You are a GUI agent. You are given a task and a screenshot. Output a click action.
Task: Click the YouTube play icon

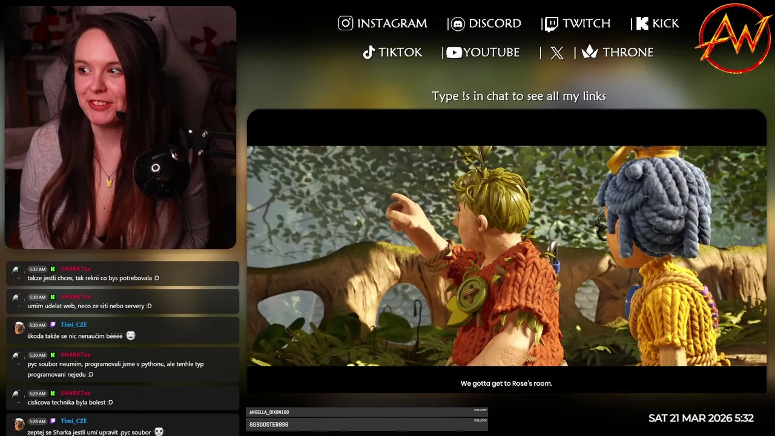pyautogui.click(x=454, y=53)
